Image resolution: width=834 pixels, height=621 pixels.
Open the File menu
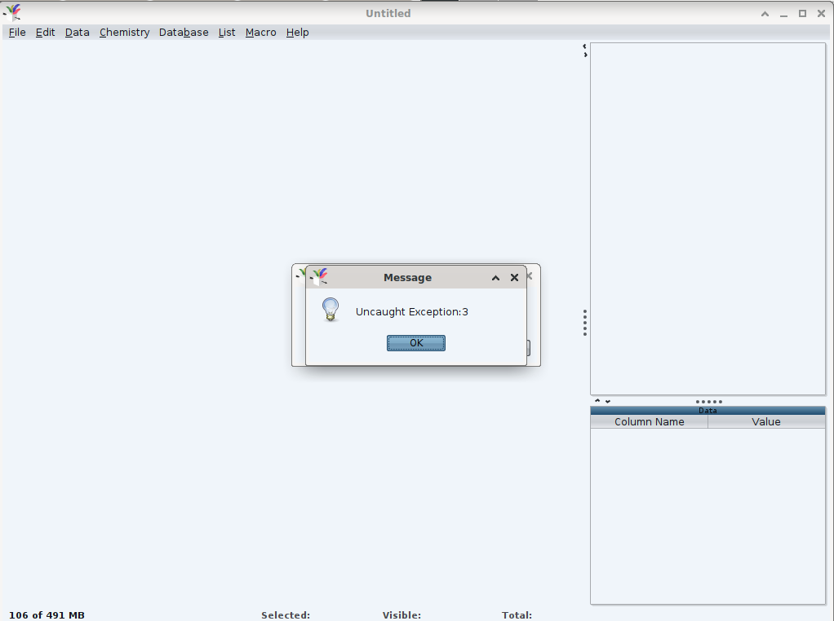pos(17,33)
